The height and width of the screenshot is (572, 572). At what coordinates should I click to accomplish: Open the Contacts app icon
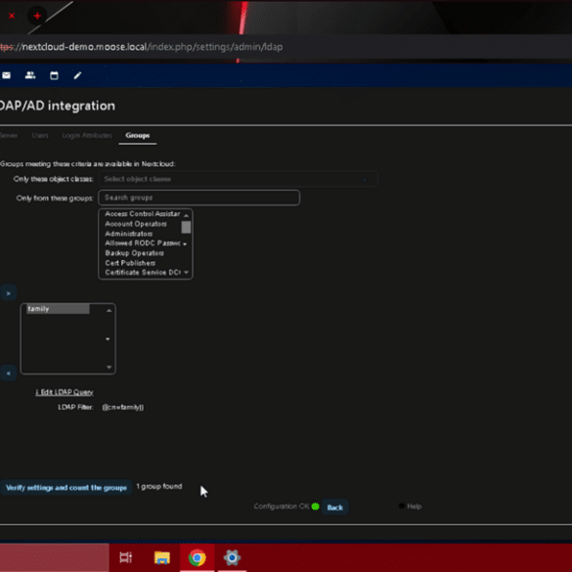[30, 75]
